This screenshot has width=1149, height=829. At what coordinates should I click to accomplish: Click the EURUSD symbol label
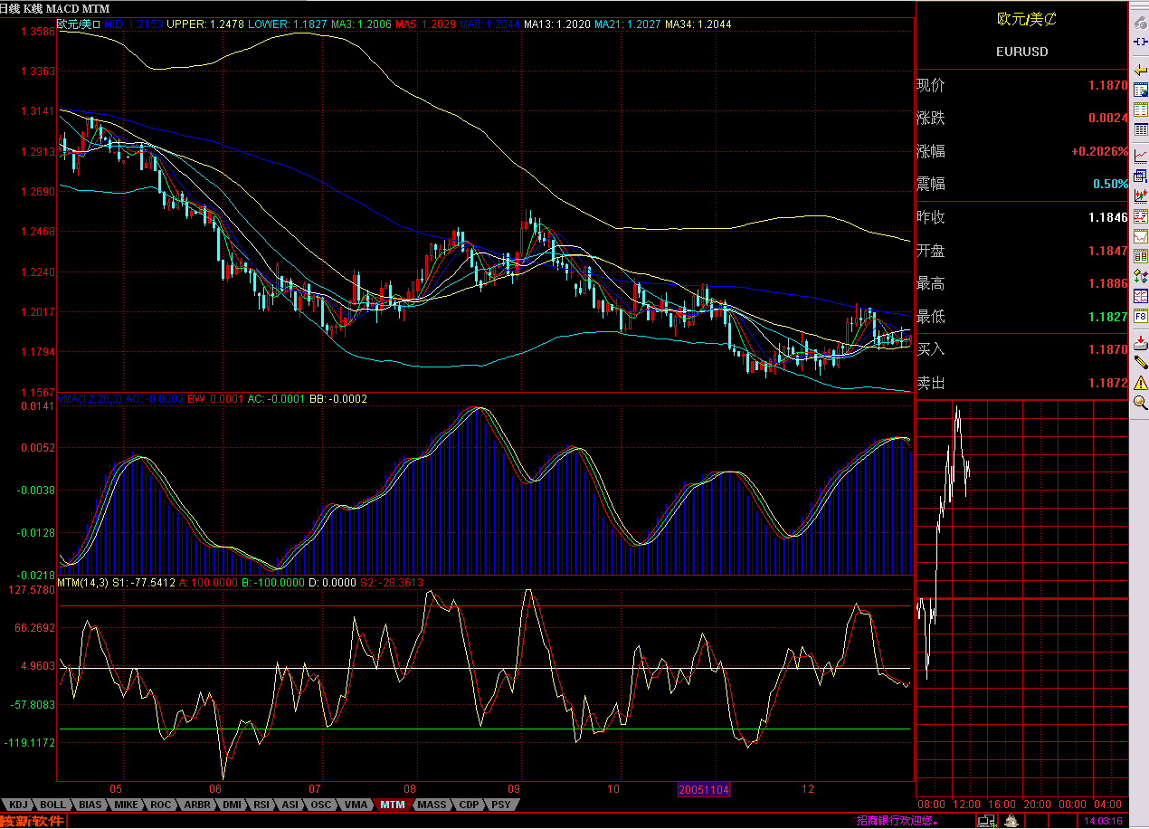coord(1021,52)
